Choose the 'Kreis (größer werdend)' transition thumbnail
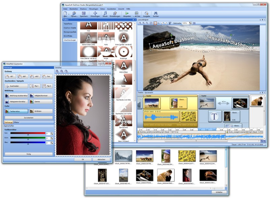This screenshot has height=198, width=270. click(124, 38)
